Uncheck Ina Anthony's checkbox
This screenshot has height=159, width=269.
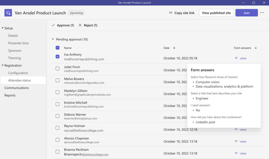(57, 56)
